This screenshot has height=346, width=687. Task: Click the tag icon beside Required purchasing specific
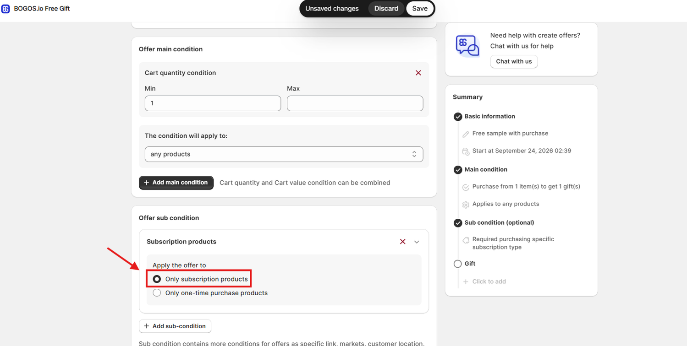pyautogui.click(x=466, y=240)
